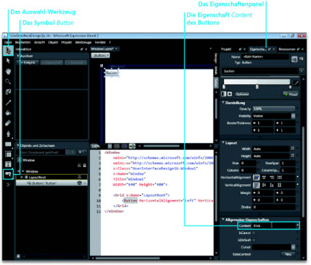The height and width of the screenshot is (265, 311).
Task: Open the Asset Library chevron
Action: pos(8,184)
